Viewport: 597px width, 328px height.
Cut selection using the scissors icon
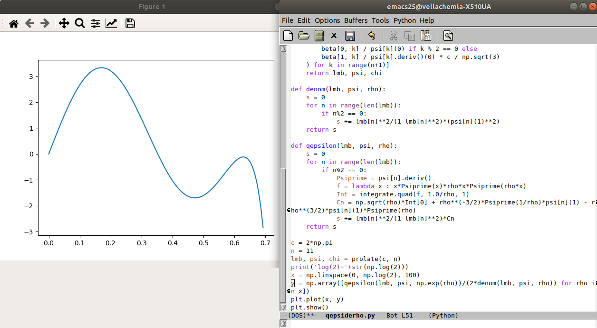(394, 36)
